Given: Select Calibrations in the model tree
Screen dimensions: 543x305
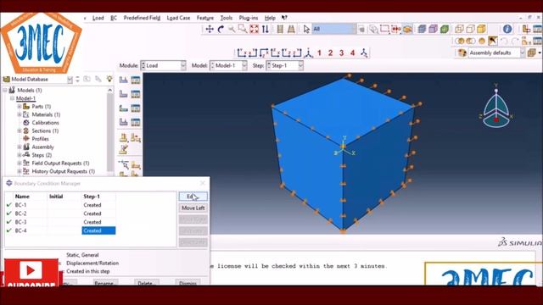Looking at the screenshot, I should 45,123.
